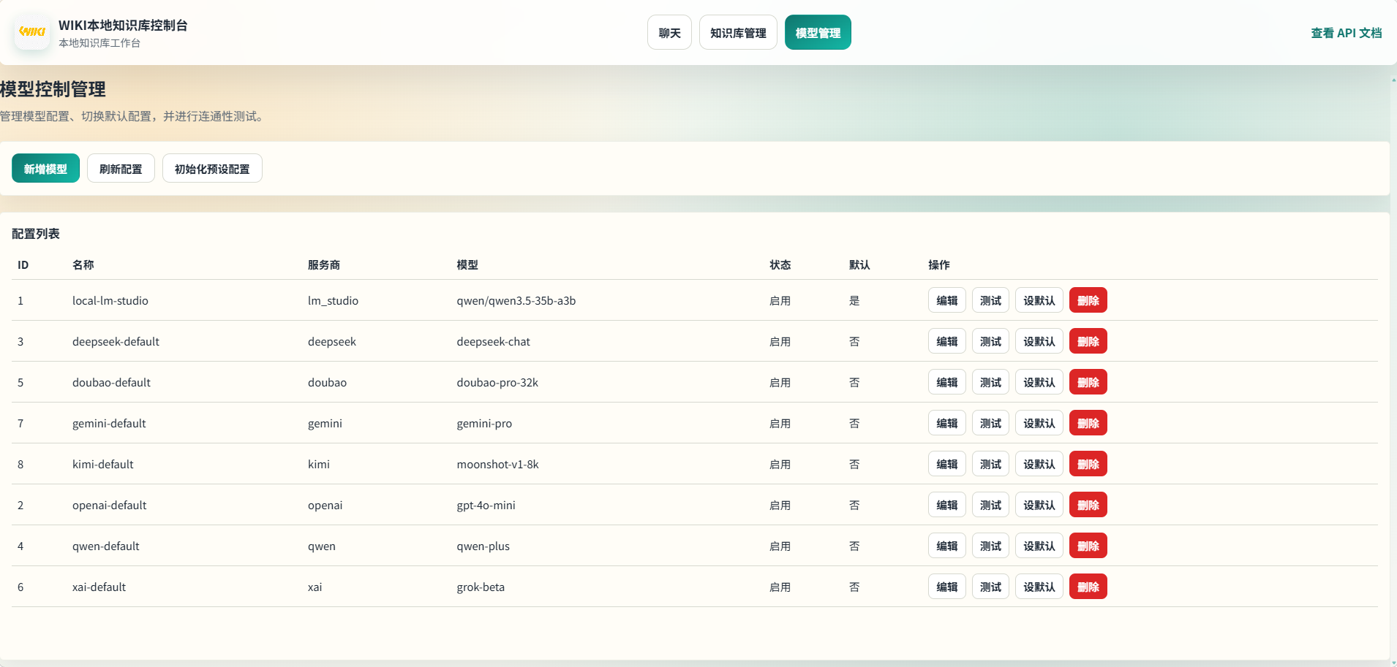Edit the local-lm-studio configuration
This screenshot has width=1397, height=667.
[x=946, y=300]
